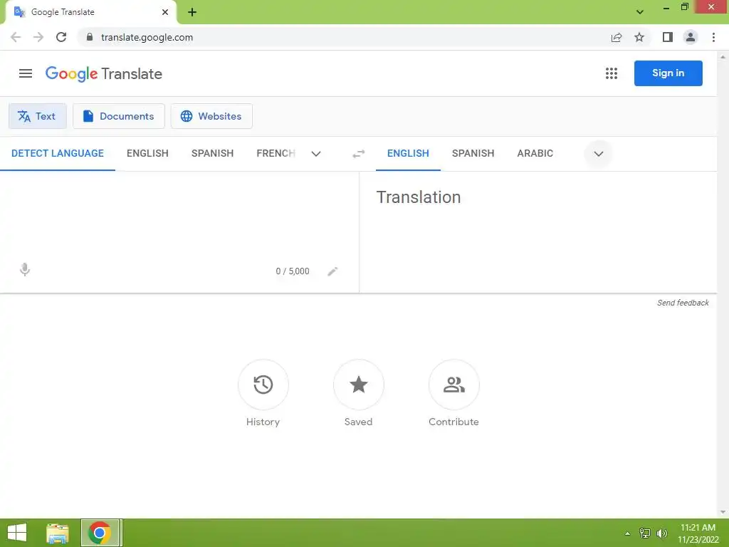Show hidden system tray icons

[x=627, y=533]
